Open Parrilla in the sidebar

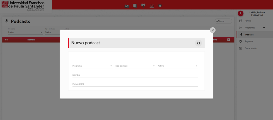pos(248,21)
